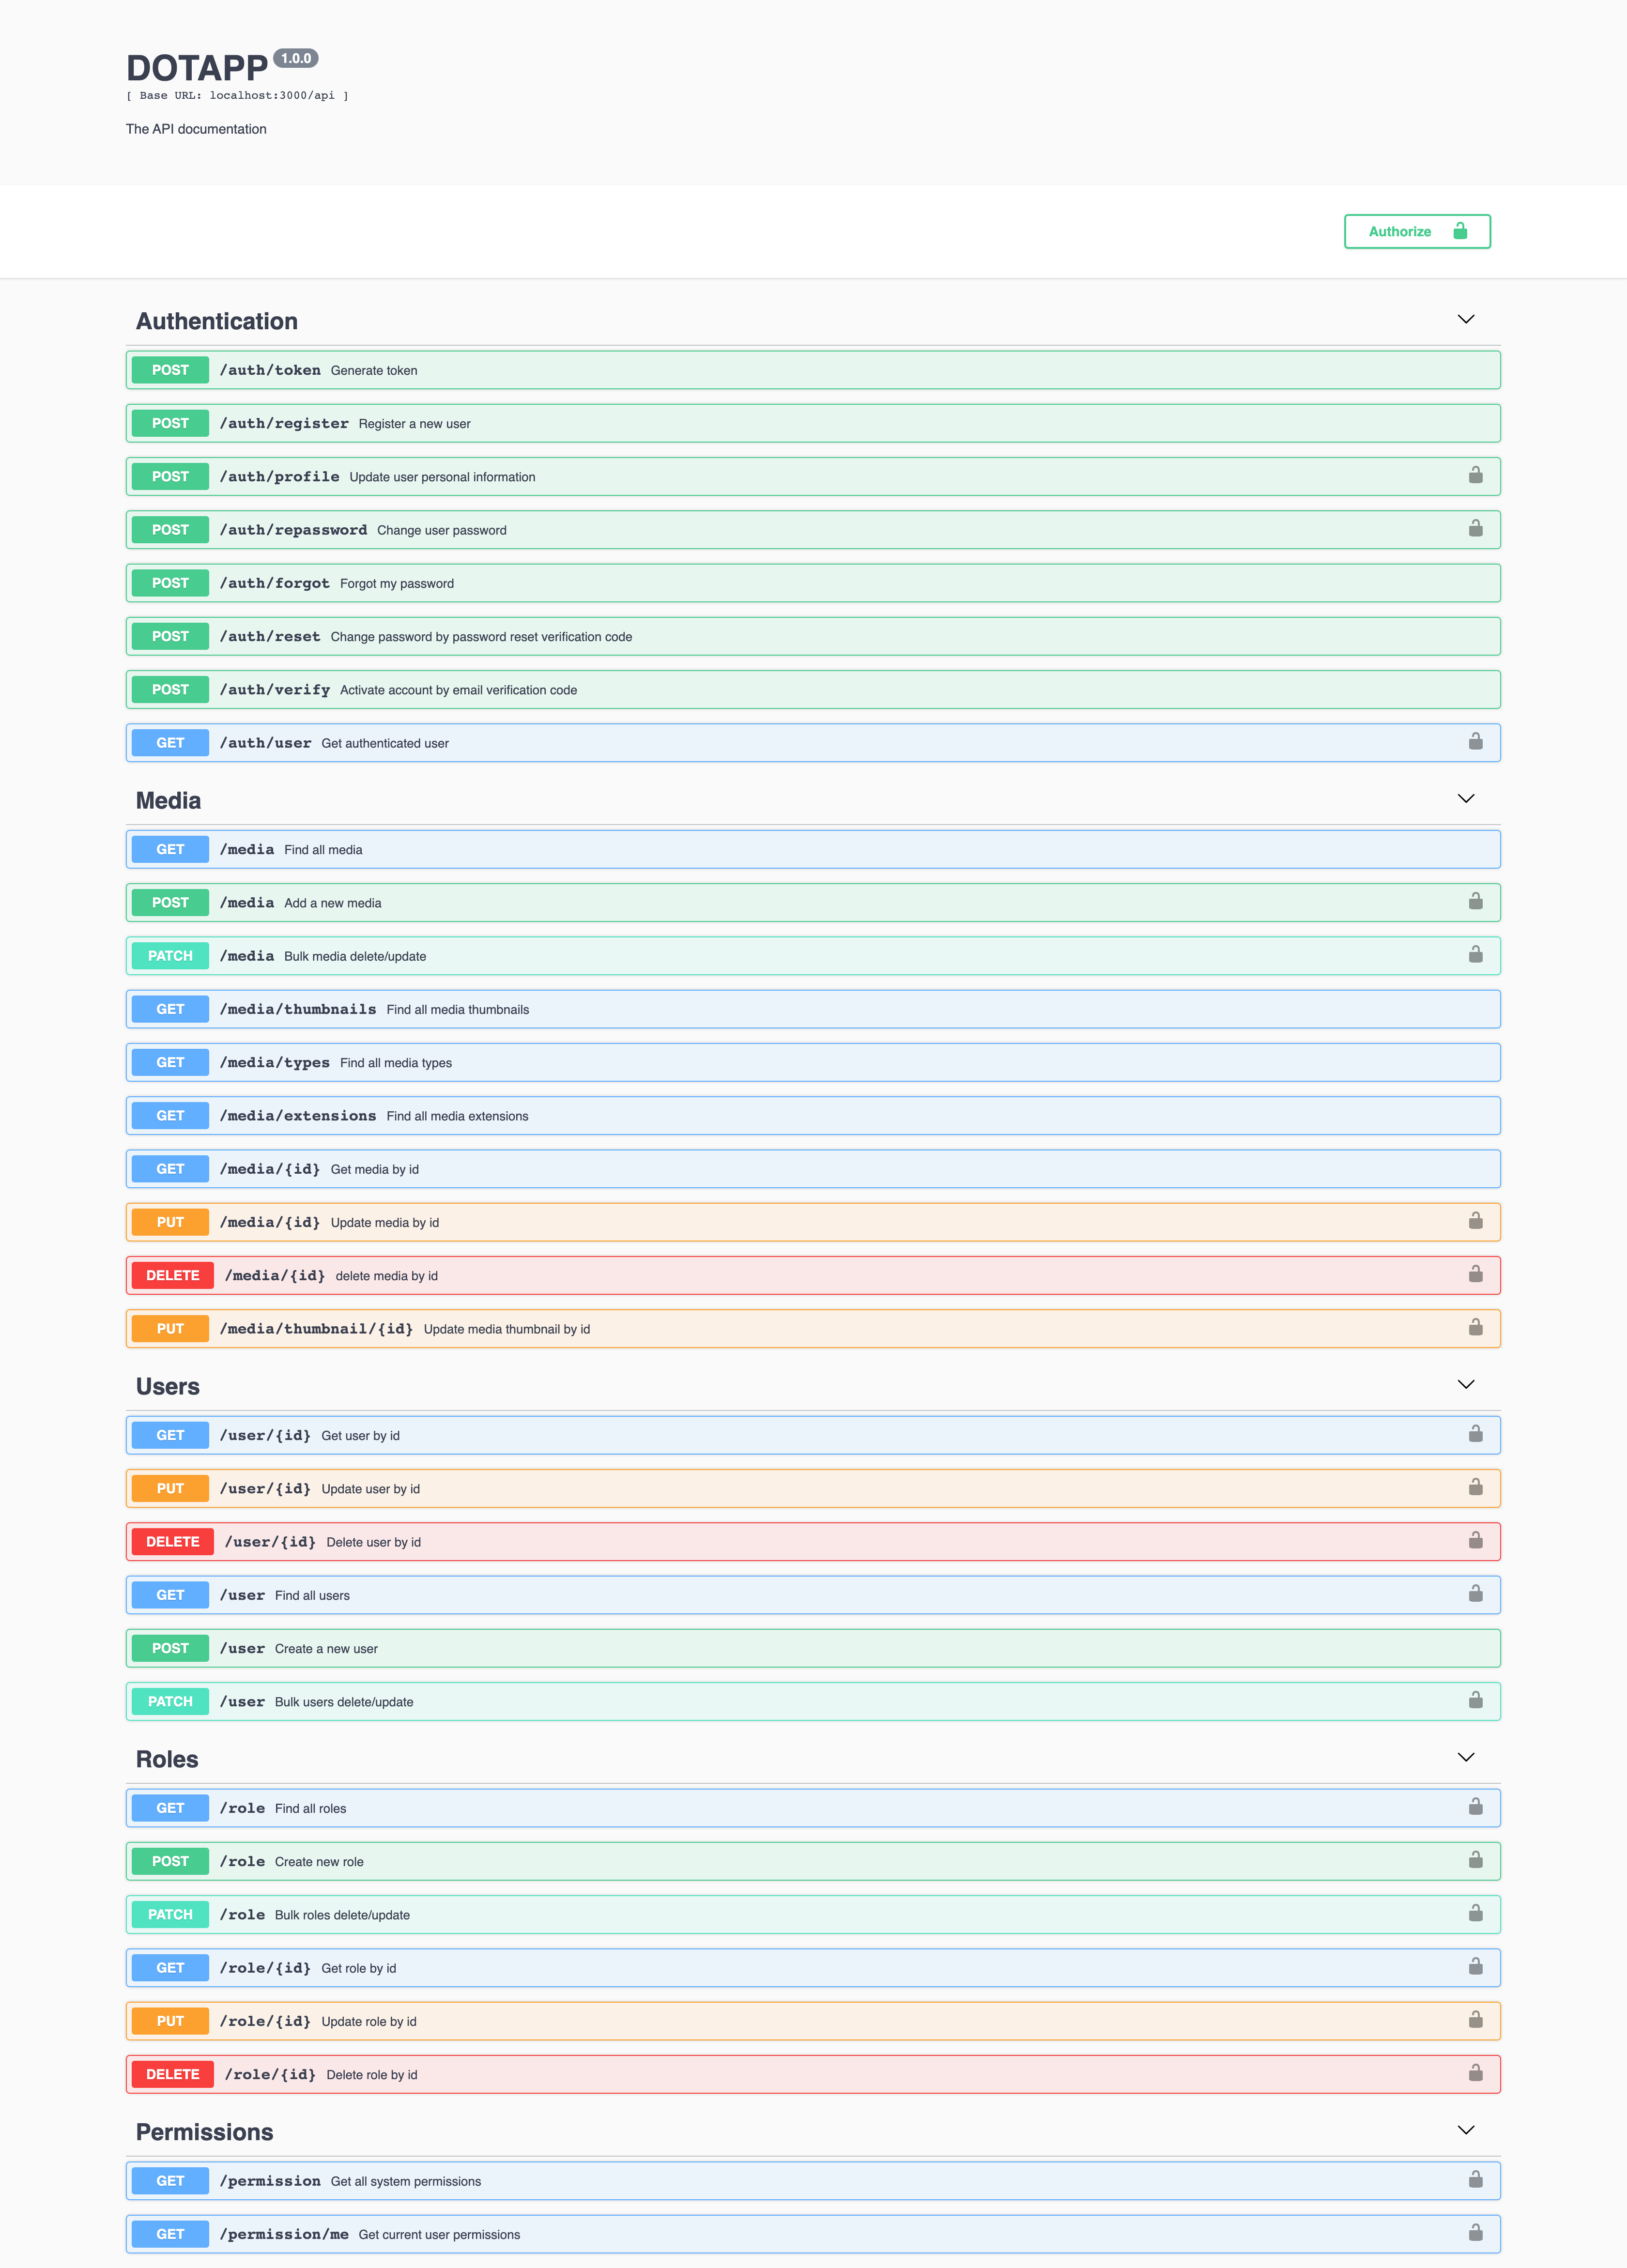The image size is (1627, 2268).
Task: Click lock icon on DELETE /media/{id} row
Action: [1475, 1275]
